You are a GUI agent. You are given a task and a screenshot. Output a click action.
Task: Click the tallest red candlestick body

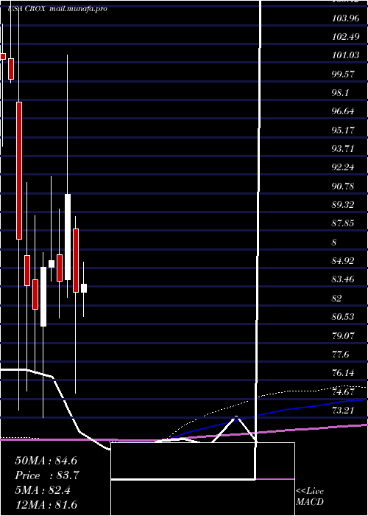[x=19, y=170]
